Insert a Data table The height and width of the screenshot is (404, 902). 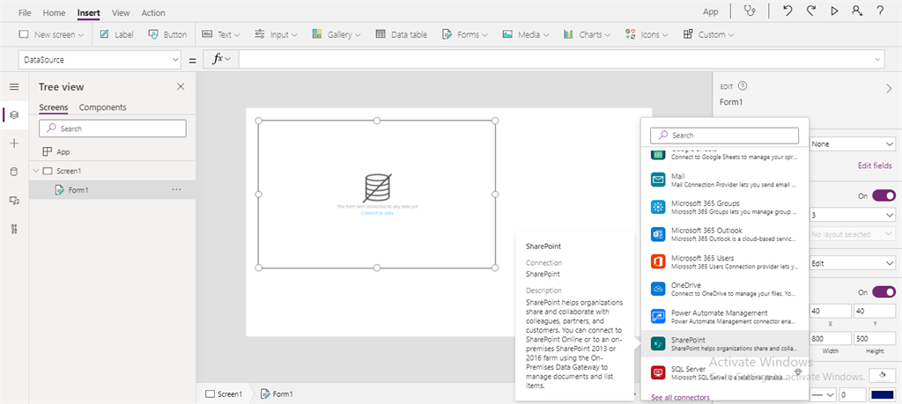pyautogui.click(x=402, y=34)
